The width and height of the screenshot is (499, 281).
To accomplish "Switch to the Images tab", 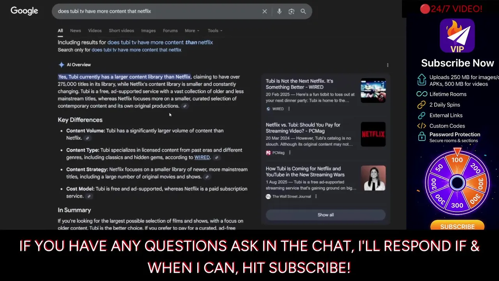I will pos(148,30).
